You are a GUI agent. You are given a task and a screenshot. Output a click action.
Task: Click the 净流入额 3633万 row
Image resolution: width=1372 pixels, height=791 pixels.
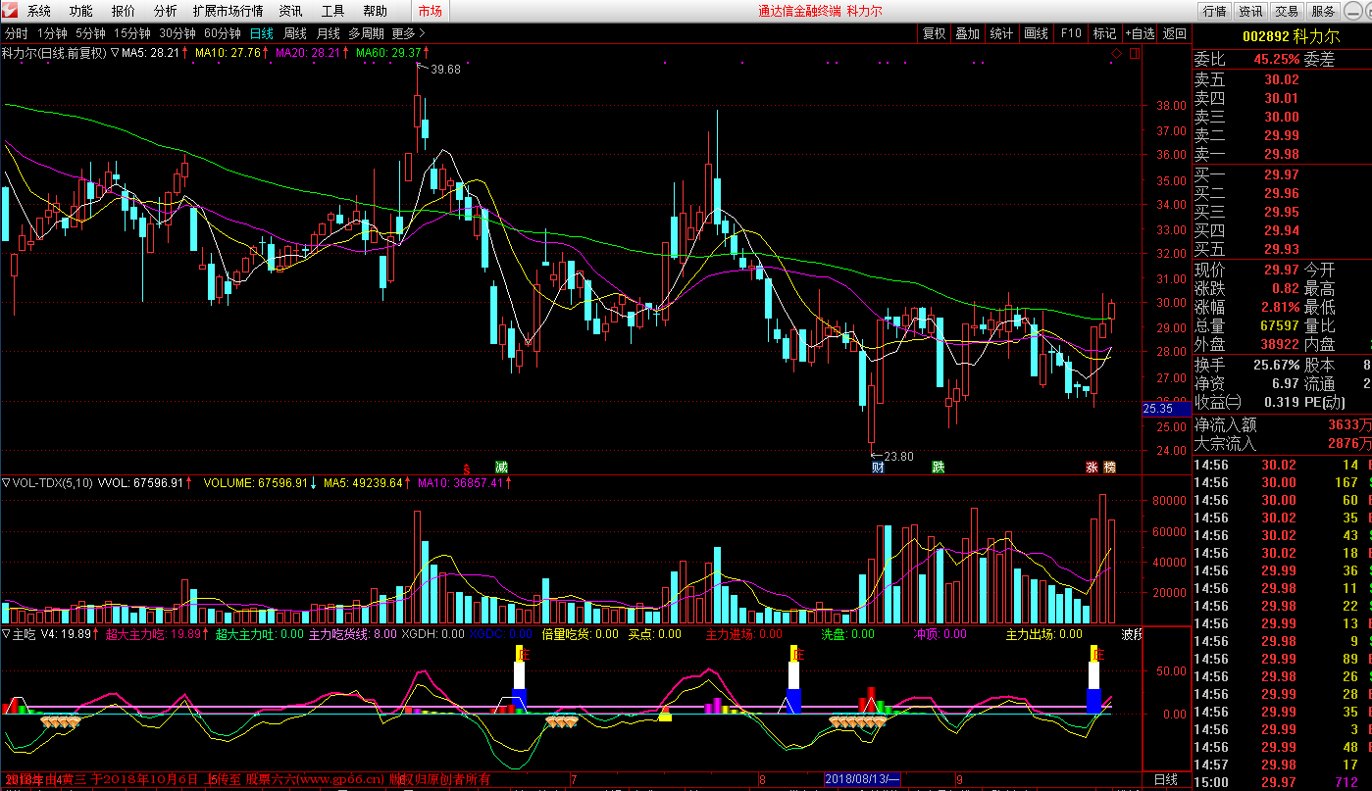(x=1282, y=425)
